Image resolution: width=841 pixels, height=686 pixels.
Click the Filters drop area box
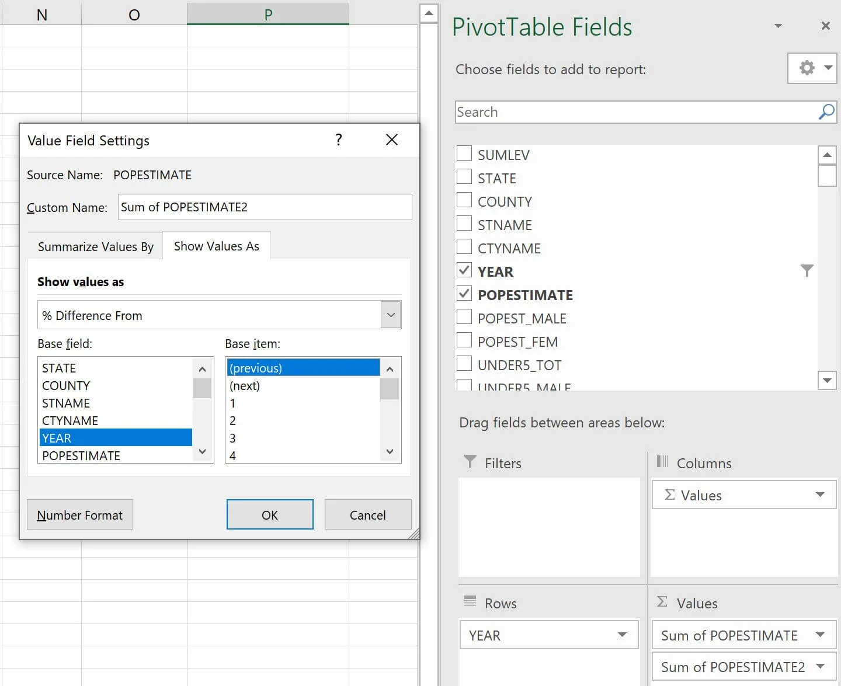coord(549,527)
